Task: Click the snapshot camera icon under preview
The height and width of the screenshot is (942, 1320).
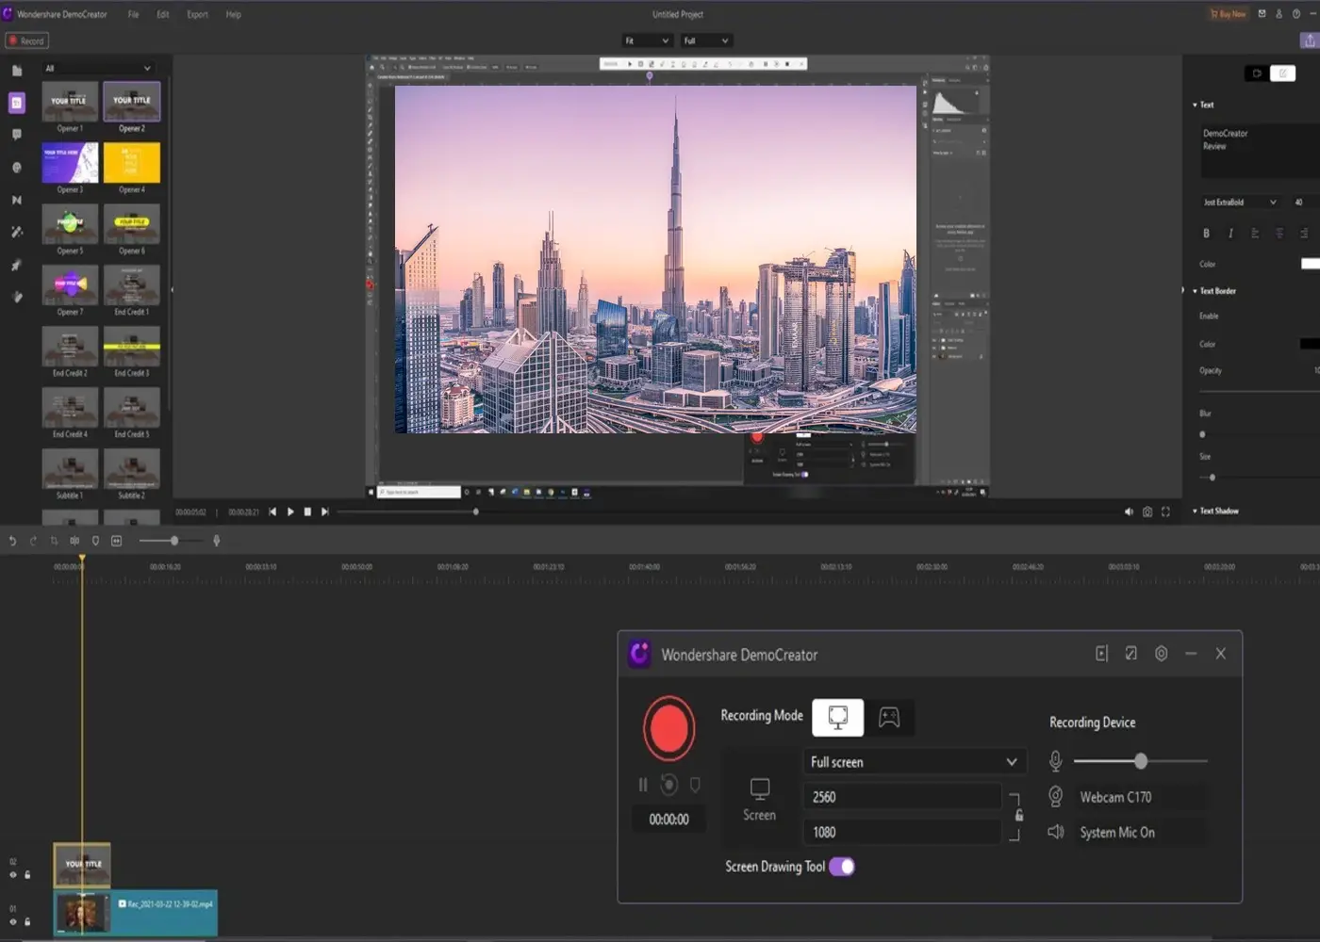Action: tap(1147, 512)
